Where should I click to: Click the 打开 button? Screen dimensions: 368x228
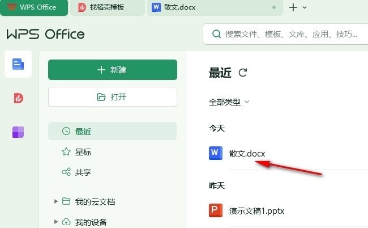113,97
